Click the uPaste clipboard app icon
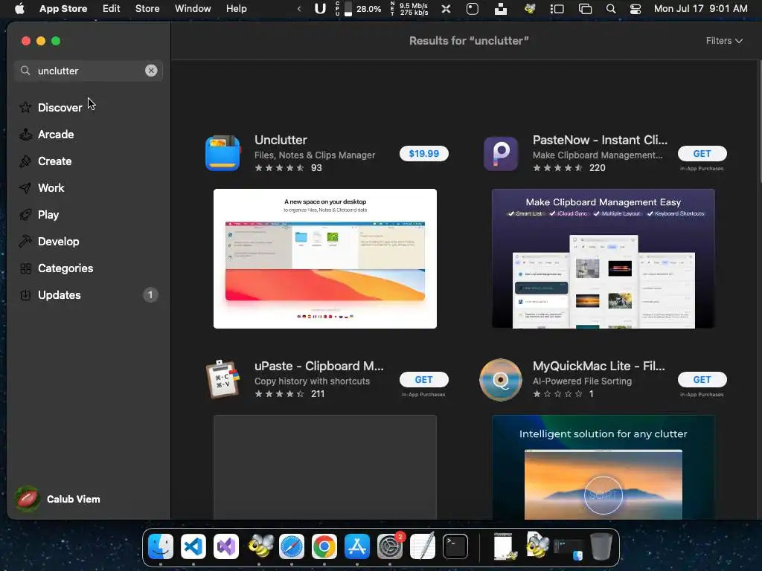Viewport: 762px width, 571px height. 222,379
